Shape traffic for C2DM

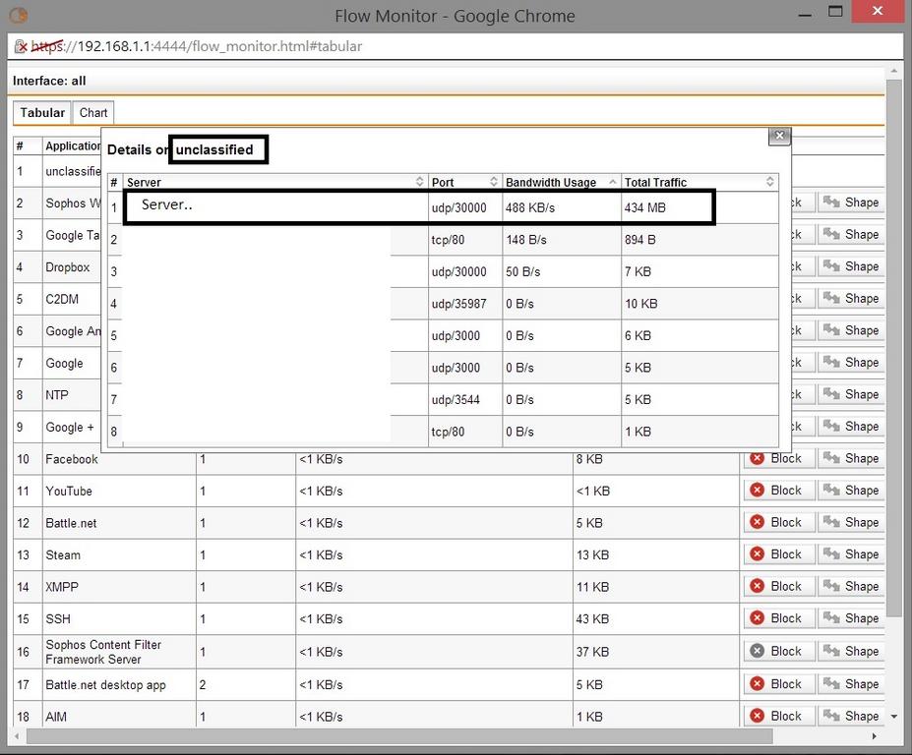tap(851, 299)
